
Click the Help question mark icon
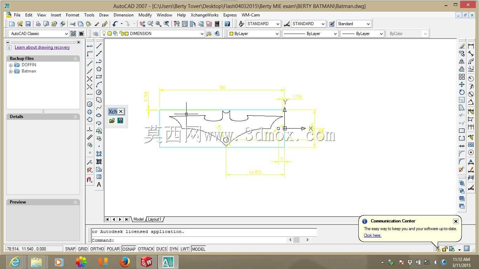(x=227, y=24)
